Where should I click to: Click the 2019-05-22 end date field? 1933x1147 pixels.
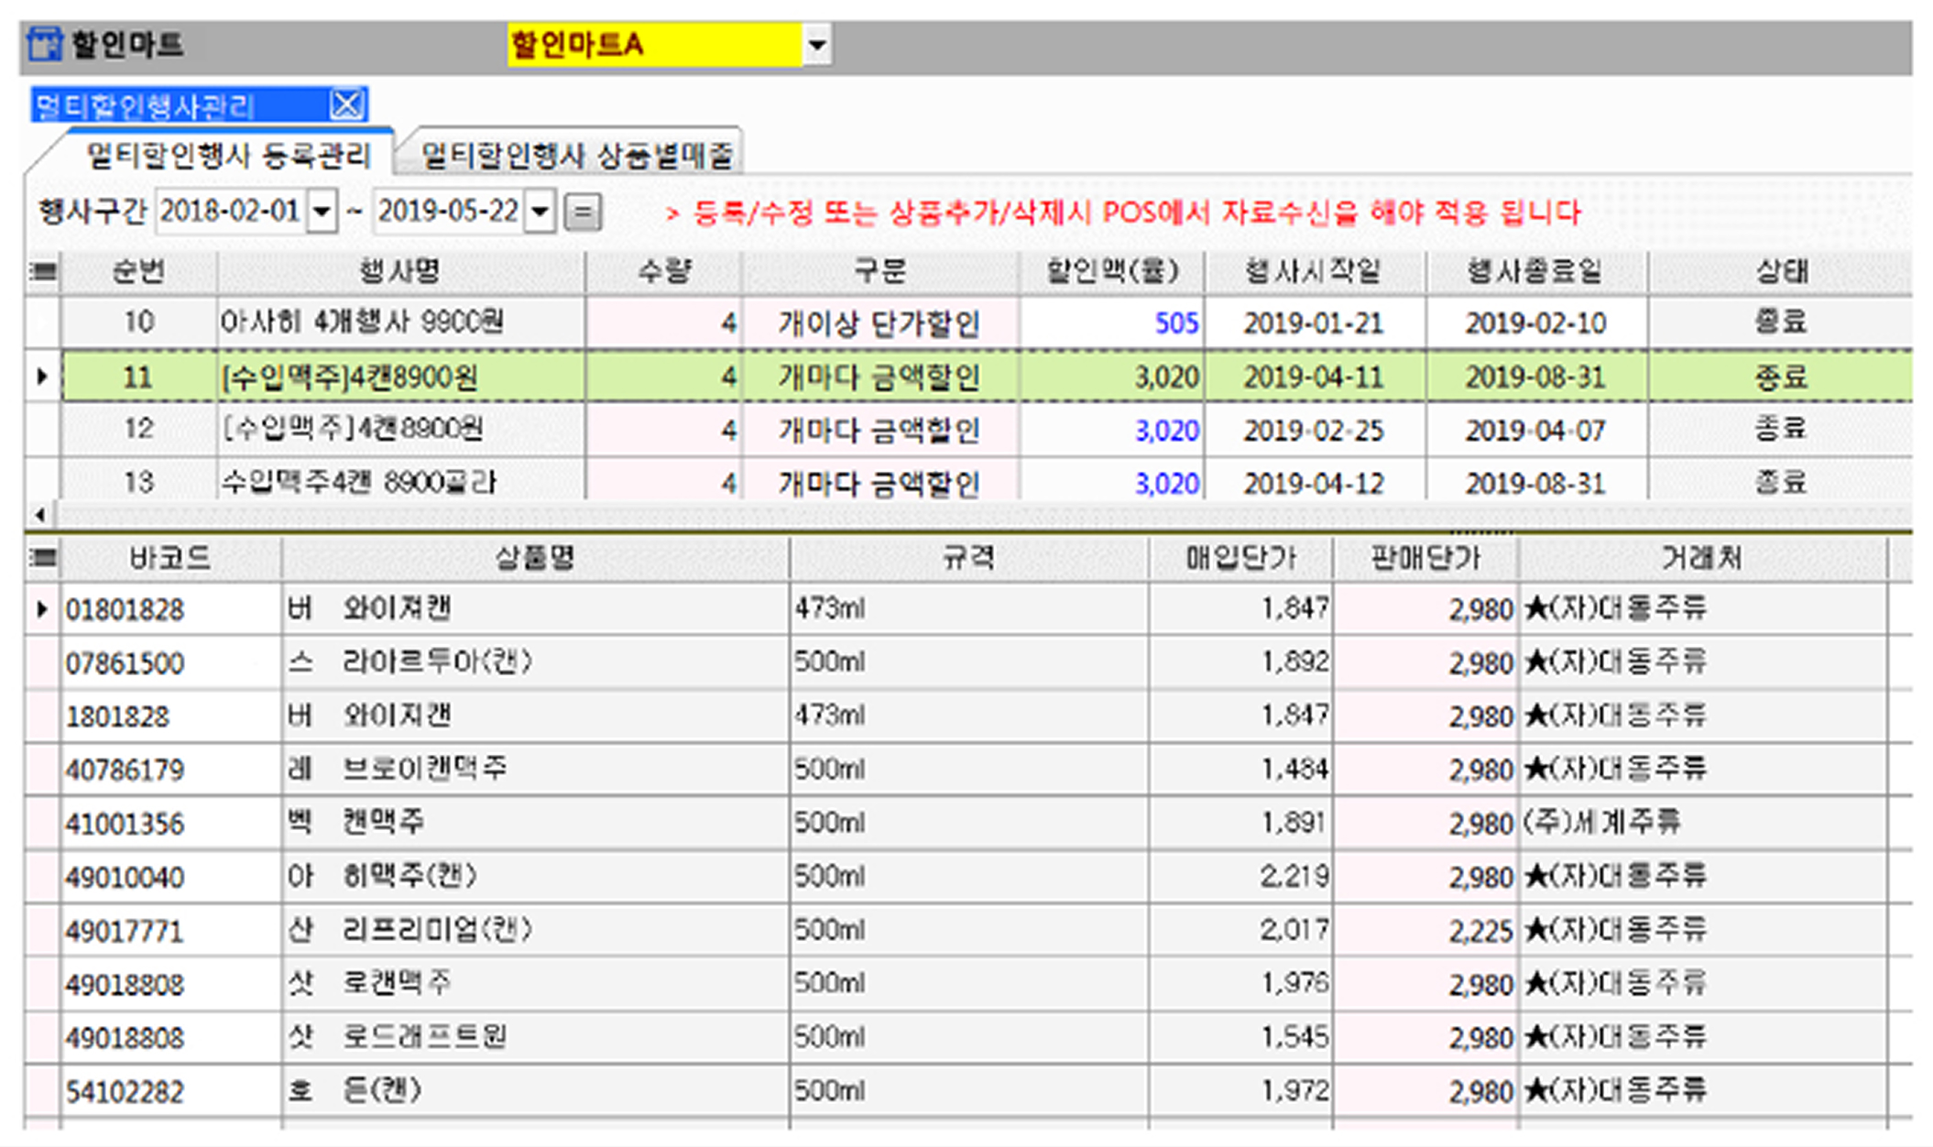pyautogui.click(x=448, y=213)
